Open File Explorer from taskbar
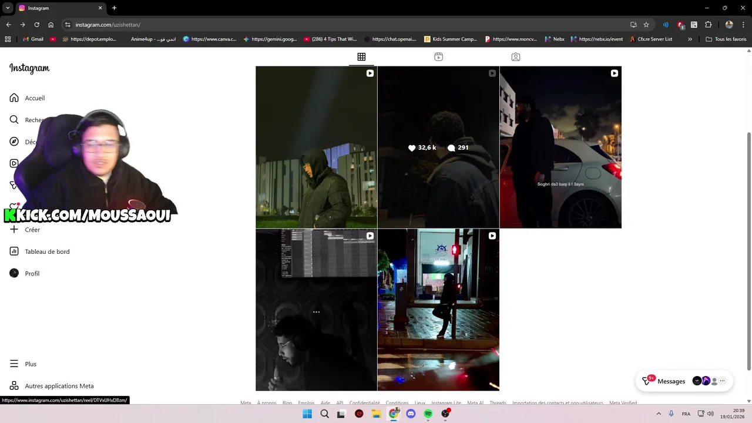Image resolution: width=752 pixels, height=423 pixels. (x=377, y=414)
